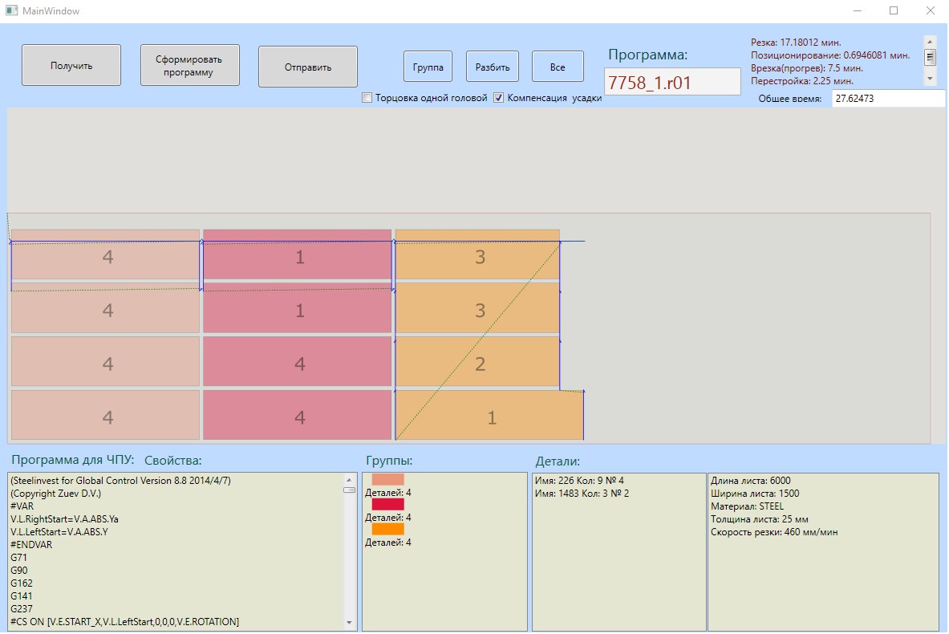
Task: Click the Отправить button
Action: click(308, 67)
